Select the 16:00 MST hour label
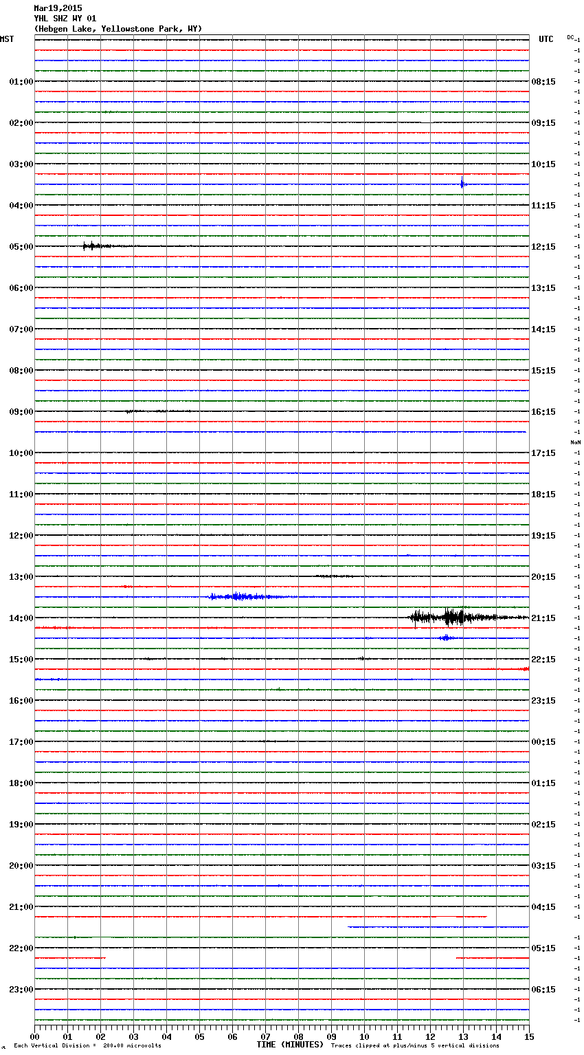 [x=21, y=701]
